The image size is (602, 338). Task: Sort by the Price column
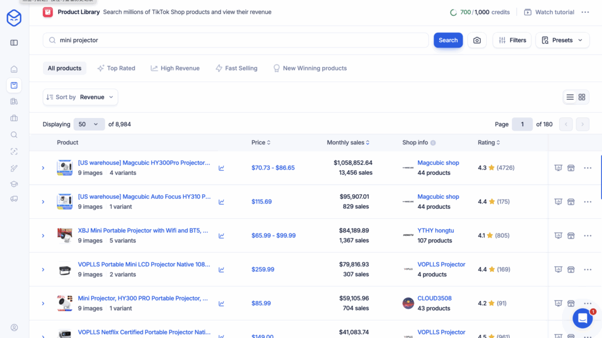(x=260, y=143)
